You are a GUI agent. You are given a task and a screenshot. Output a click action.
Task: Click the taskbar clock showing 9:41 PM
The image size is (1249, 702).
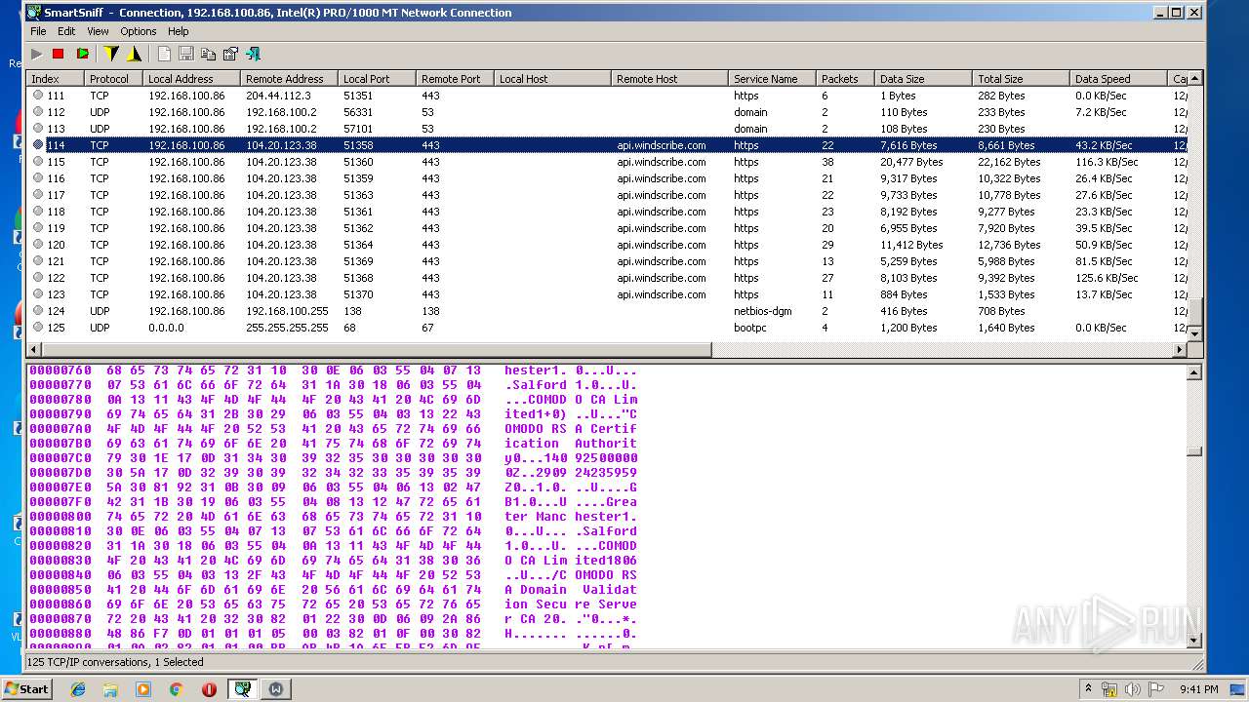point(1198,689)
